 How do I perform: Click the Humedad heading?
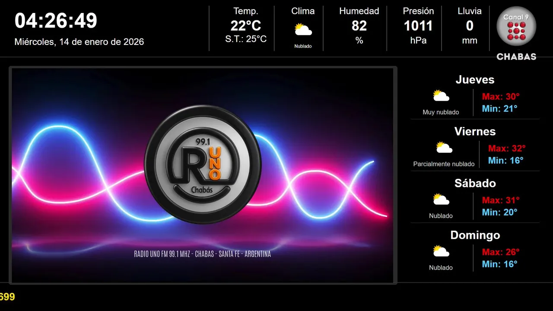click(x=359, y=11)
